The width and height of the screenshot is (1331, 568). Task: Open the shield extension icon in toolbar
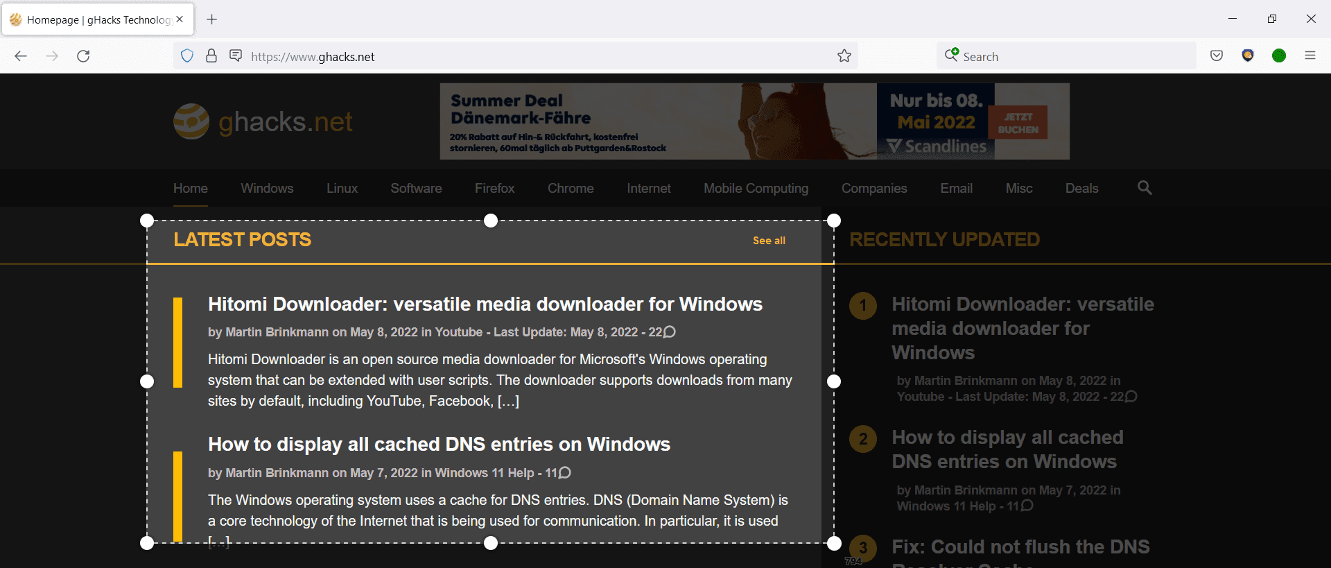click(x=1248, y=56)
